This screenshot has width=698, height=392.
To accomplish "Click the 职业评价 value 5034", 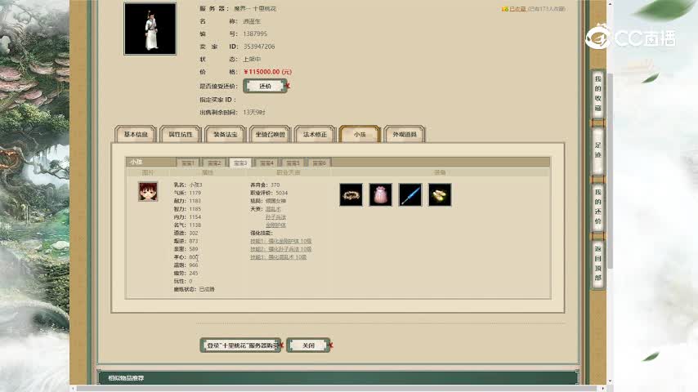I will [282, 193].
